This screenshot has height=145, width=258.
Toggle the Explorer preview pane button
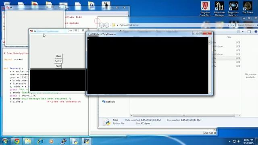[x=249, y=31]
